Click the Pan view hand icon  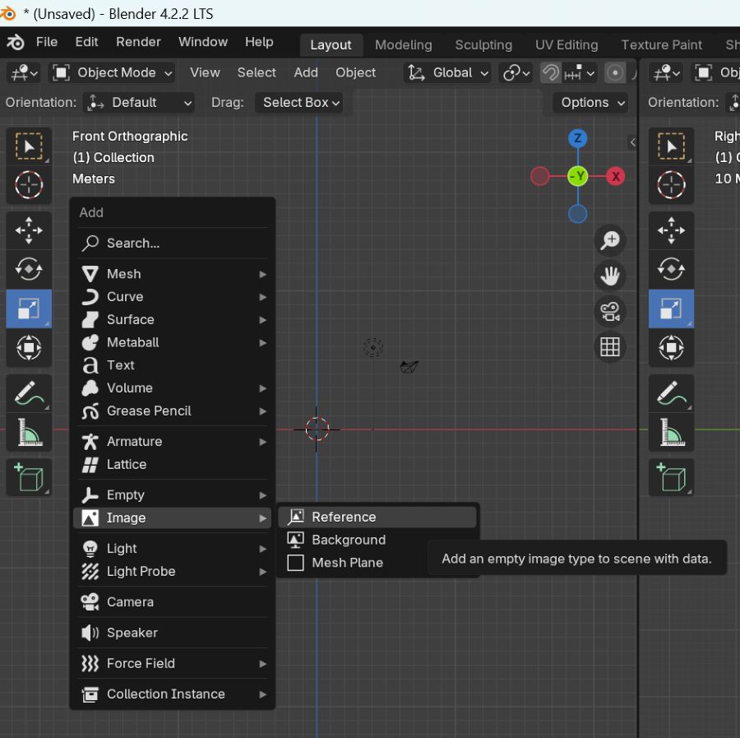[610, 276]
